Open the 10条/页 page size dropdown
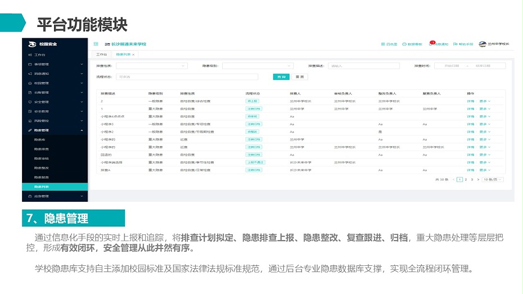523x294 pixels. (493, 180)
